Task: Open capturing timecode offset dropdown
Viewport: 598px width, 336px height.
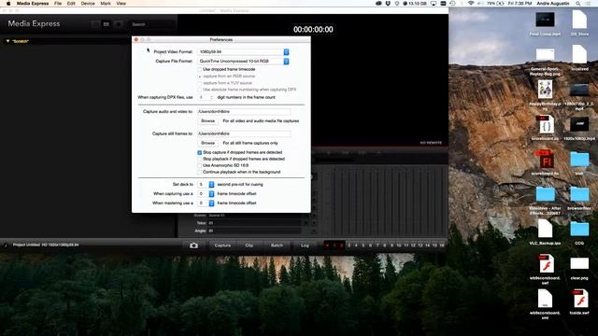Action: click(x=206, y=194)
